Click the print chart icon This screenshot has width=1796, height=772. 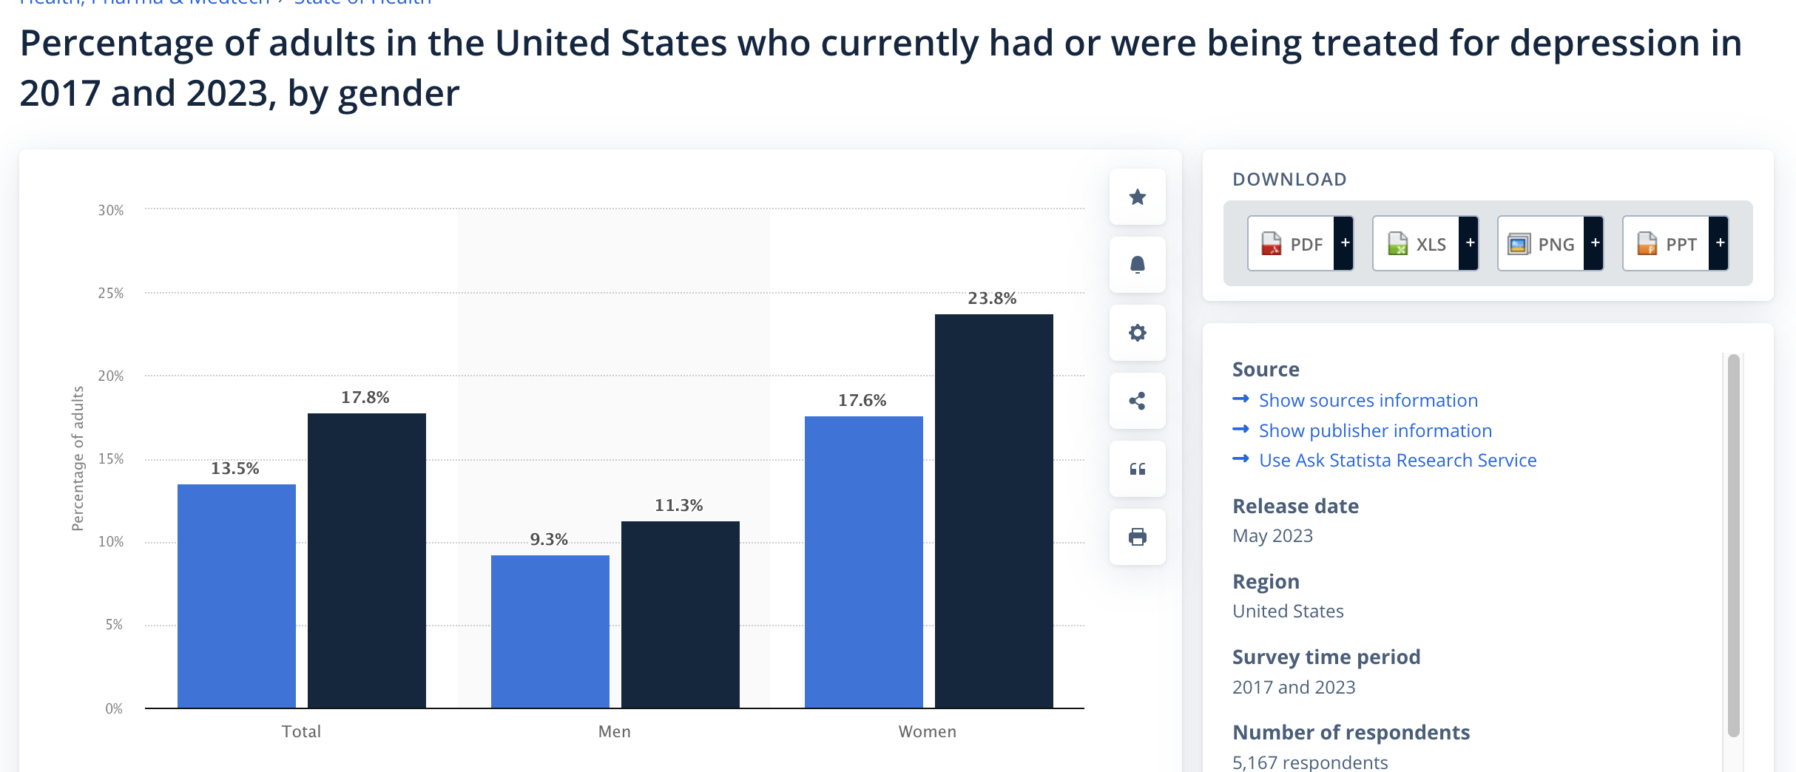(x=1138, y=537)
